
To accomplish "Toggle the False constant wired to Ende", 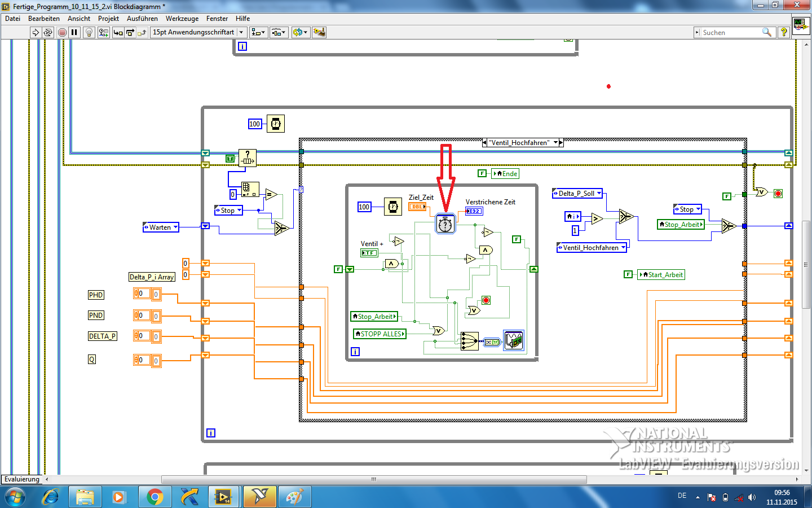I will 482,173.
